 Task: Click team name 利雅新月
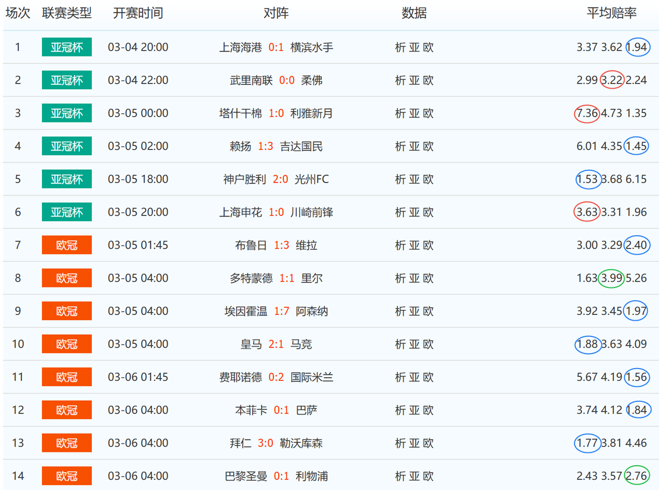[312, 113]
